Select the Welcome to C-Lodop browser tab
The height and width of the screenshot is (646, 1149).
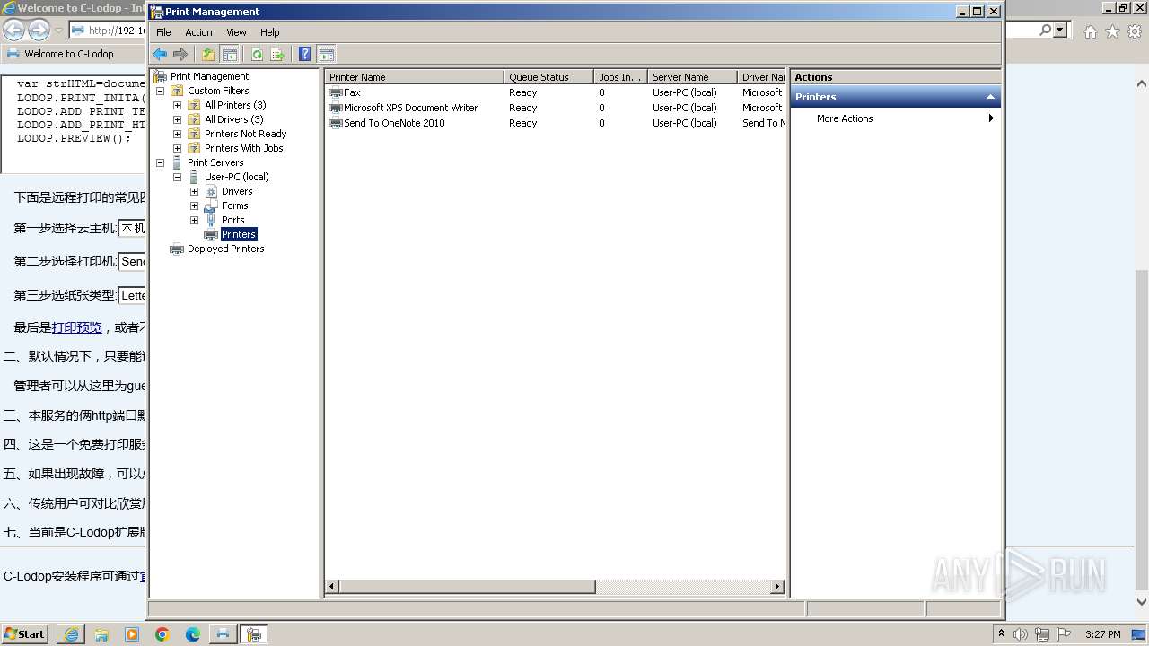click(x=69, y=54)
